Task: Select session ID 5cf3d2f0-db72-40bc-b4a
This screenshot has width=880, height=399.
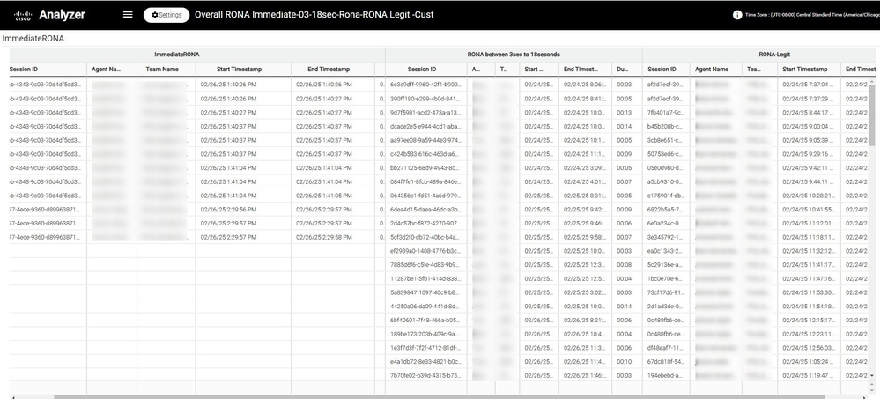Action: (x=425, y=237)
